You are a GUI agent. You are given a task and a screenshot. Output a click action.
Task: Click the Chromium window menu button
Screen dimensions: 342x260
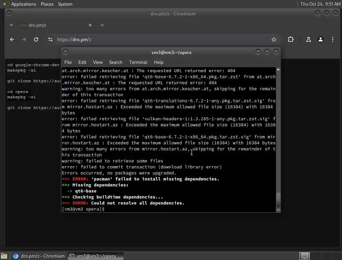tap(9, 13)
